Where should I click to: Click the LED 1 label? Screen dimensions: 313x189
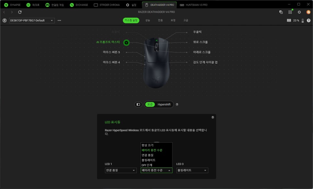point(109,164)
